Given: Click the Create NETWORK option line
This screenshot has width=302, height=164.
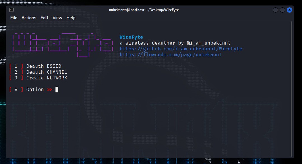Looking at the screenshot, I should (x=38, y=78).
